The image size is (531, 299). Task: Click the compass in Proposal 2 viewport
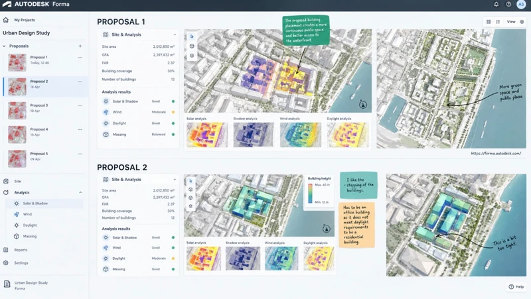pos(326,229)
